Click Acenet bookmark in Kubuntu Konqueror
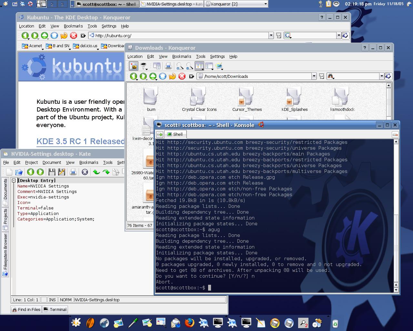Screen dimensions: 413x331 [32, 46]
